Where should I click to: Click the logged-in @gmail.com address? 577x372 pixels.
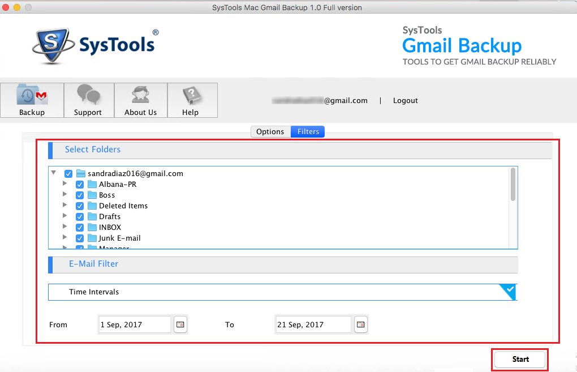point(320,101)
